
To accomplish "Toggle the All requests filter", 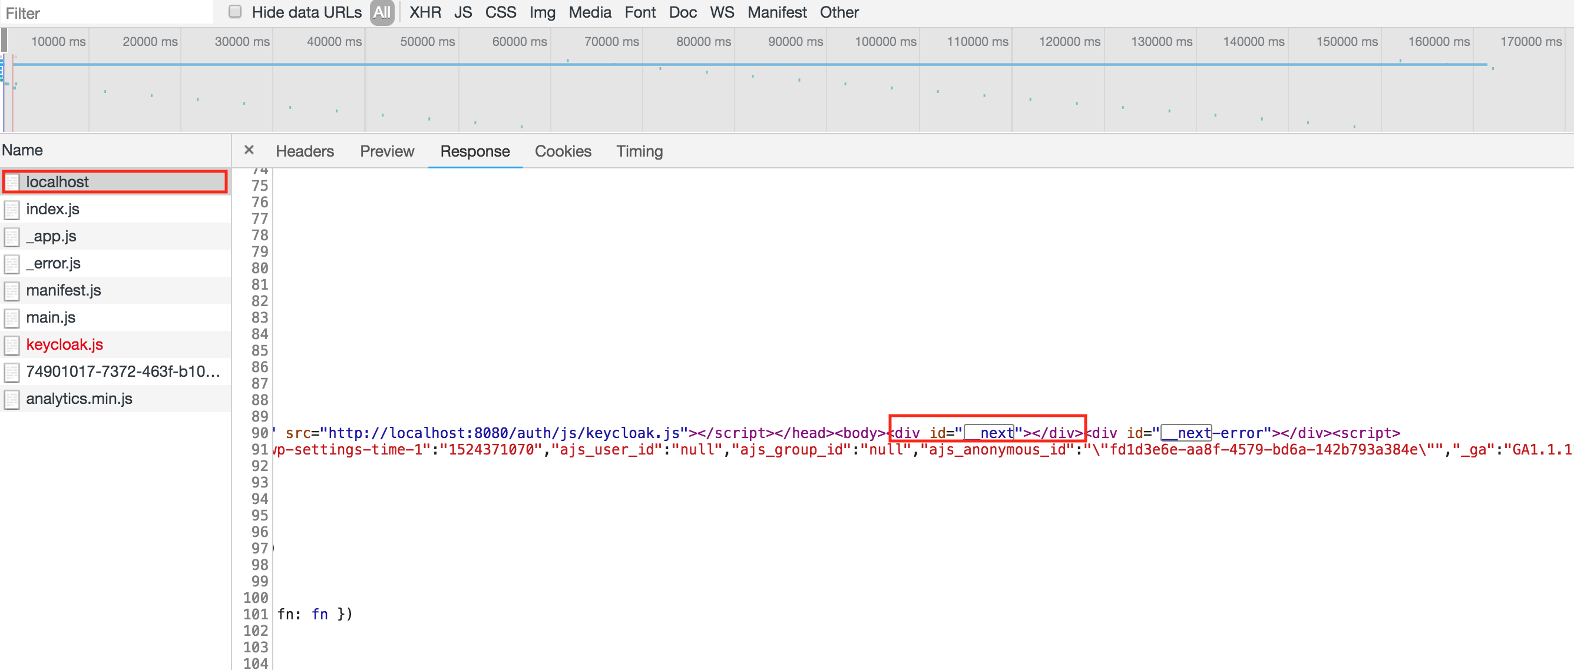I will 381,12.
